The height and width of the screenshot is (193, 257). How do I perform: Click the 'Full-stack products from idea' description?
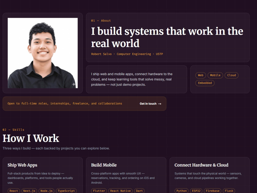tap(40, 178)
